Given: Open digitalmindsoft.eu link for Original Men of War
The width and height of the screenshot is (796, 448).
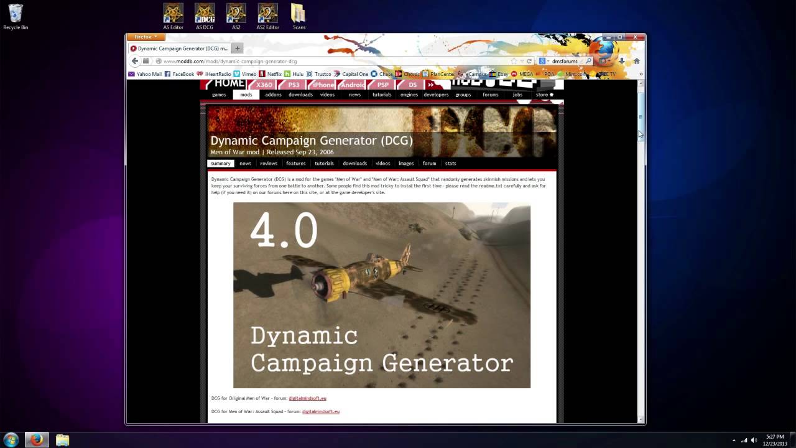Looking at the screenshot, I should (x=307, y=398).
